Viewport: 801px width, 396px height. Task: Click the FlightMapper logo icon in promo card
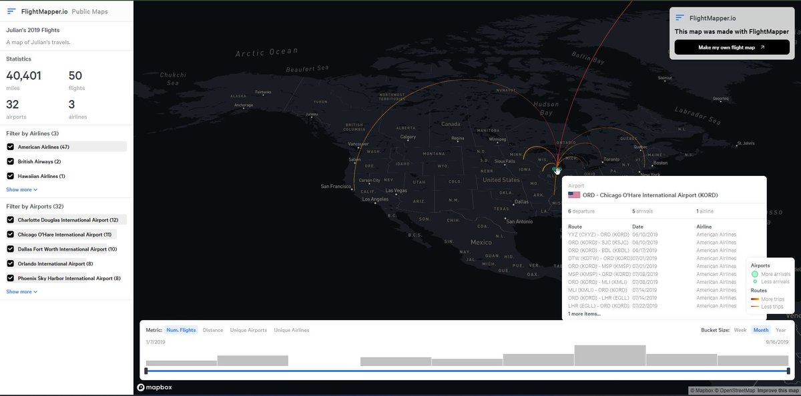coord(680,18)
